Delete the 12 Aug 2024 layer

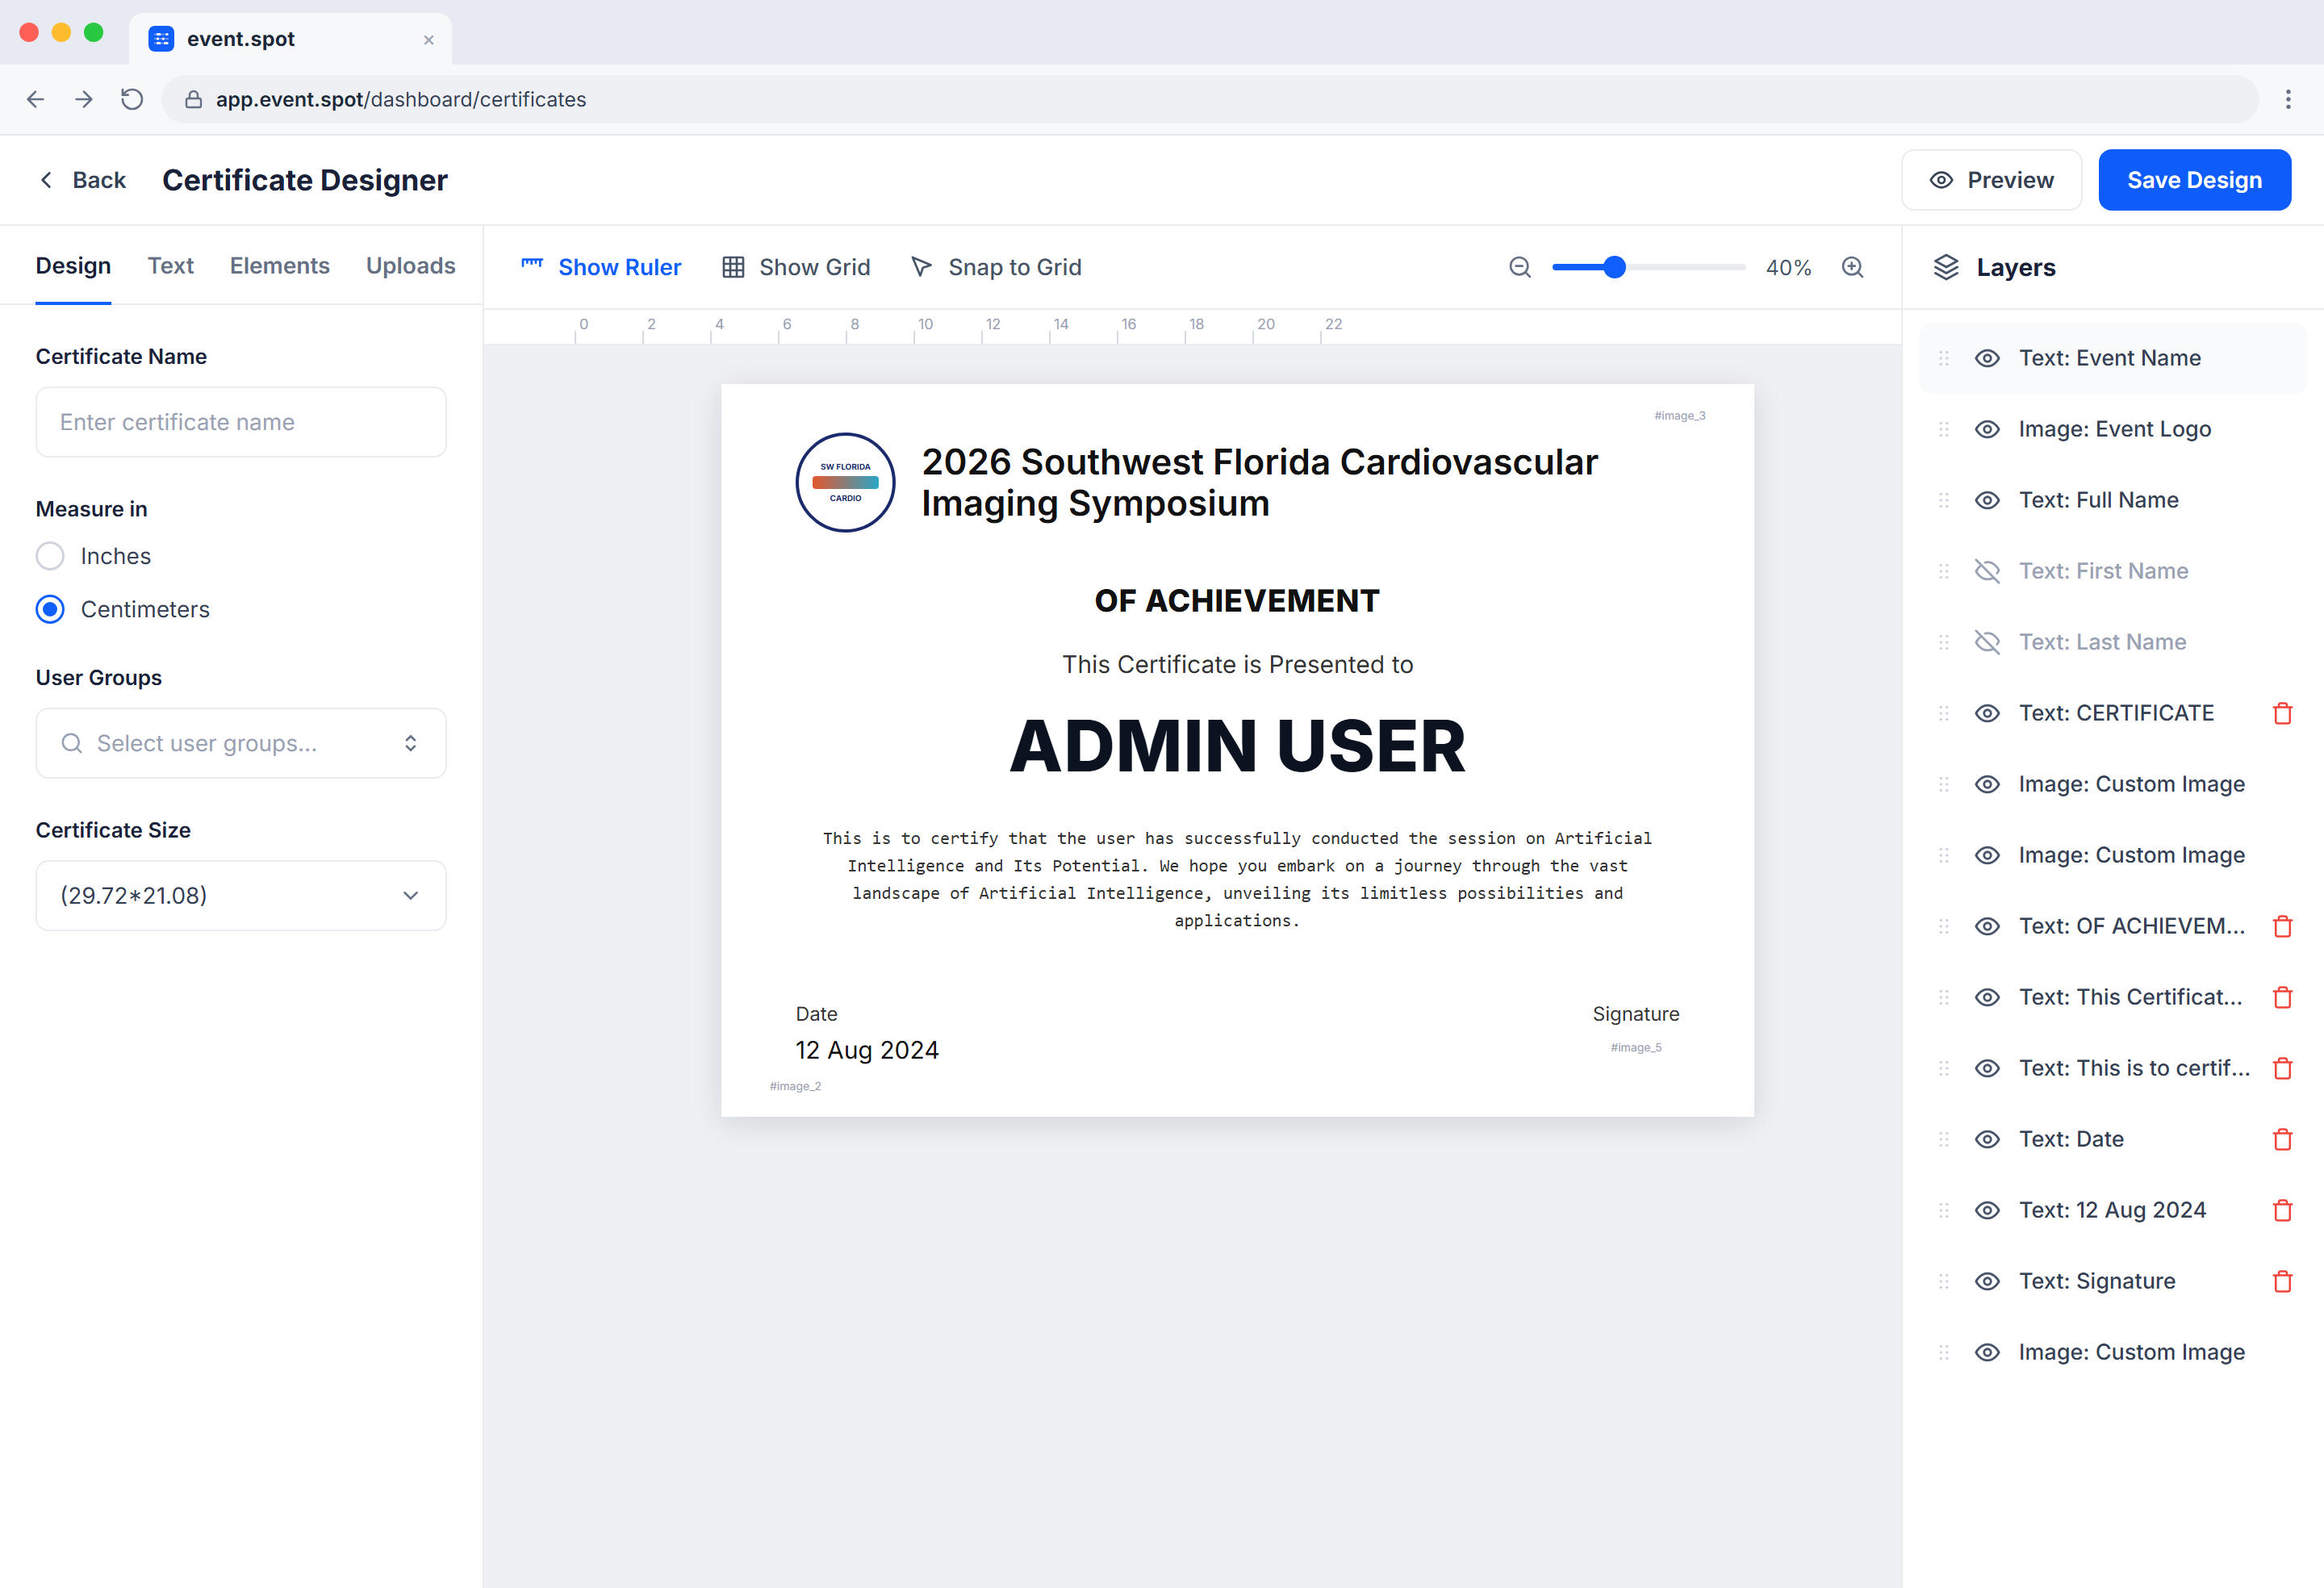[2282, 1210]
